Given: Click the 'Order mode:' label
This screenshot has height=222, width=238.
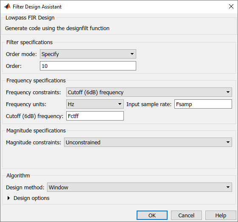Looking at the screenshot, I should tap(21, 54).
